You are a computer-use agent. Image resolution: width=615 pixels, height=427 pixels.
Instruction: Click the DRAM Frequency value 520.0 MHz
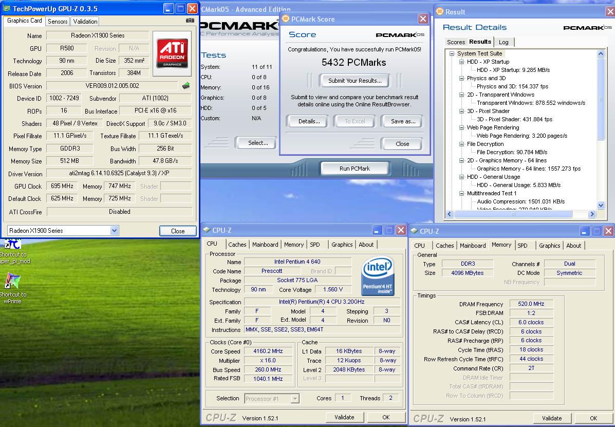[x=531, y=304]
